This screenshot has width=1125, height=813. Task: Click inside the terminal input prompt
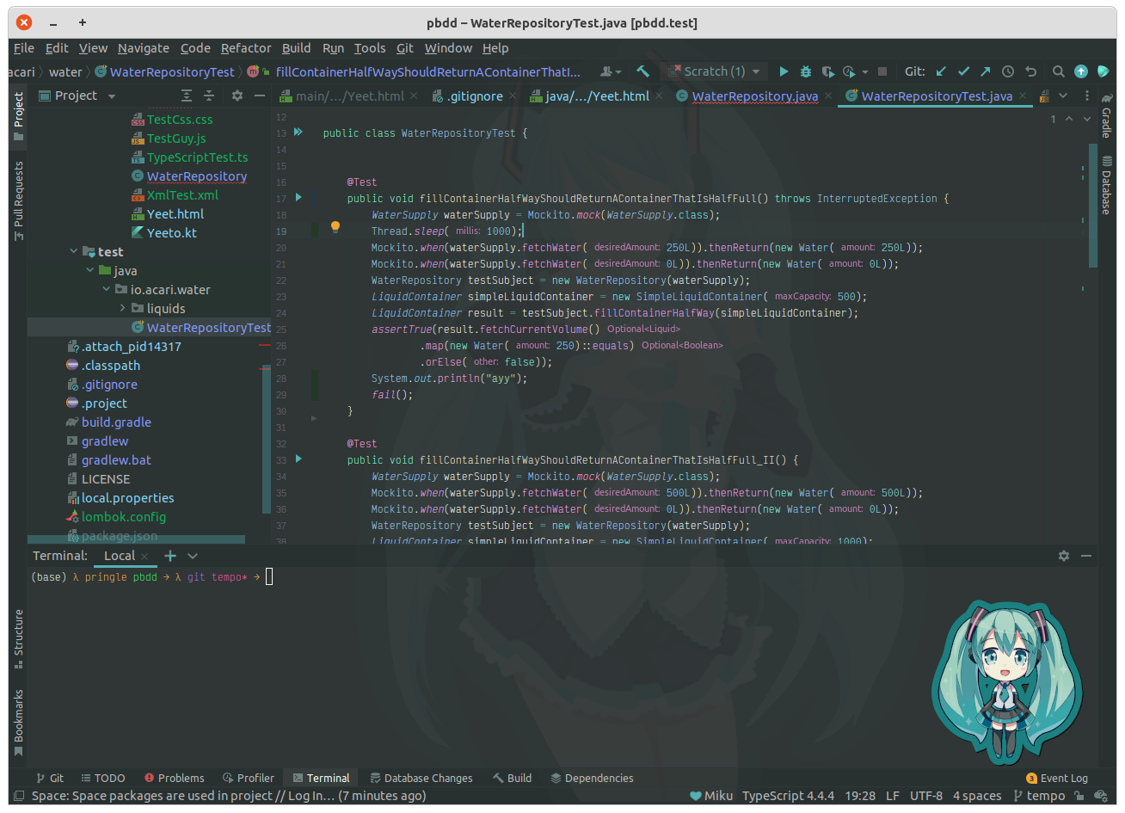(x=267, y=576)
